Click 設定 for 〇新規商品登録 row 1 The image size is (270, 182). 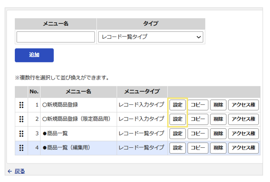click(177, 105)
